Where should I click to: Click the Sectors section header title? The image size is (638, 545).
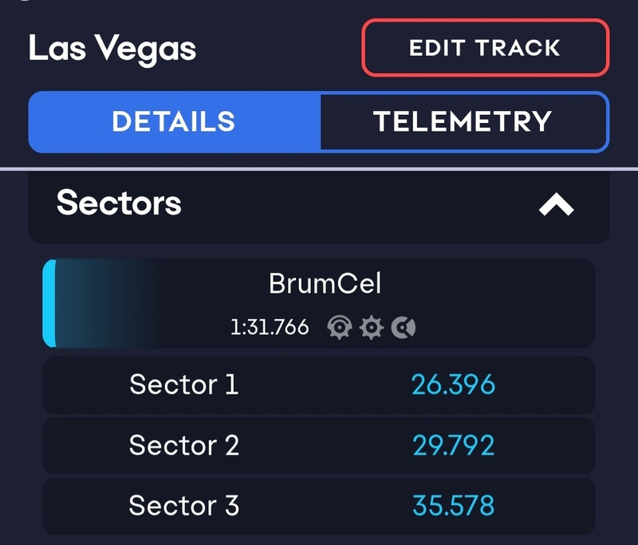[x=119, y=203]
